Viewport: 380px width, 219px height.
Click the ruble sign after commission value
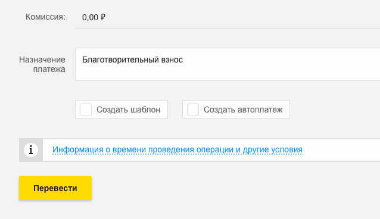[103, 17]
